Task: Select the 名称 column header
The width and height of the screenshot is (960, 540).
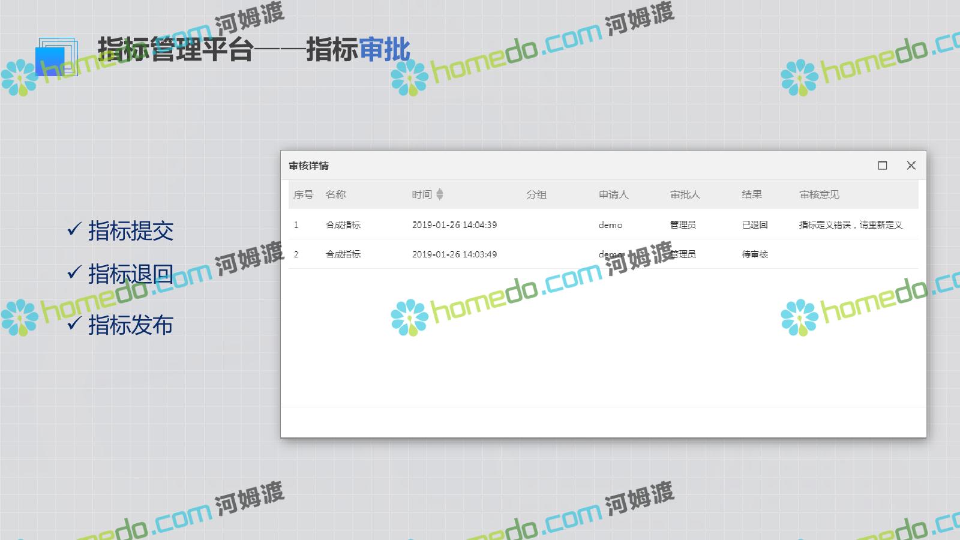Action: 335,194
